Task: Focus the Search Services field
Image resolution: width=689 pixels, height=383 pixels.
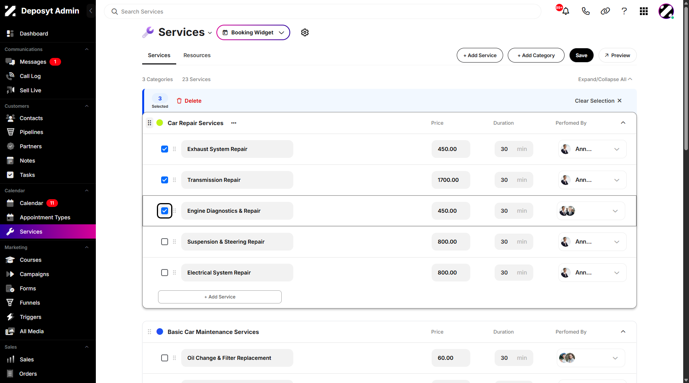Action: [x=322, y=12]
